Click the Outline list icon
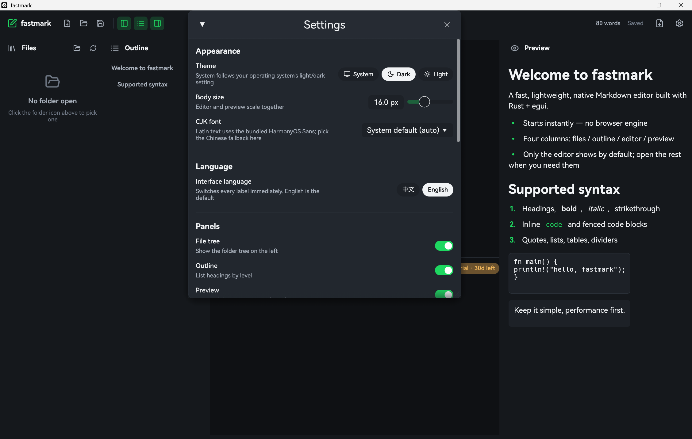The width and height of the screenshot is (692, 439). tap(115, 48)
